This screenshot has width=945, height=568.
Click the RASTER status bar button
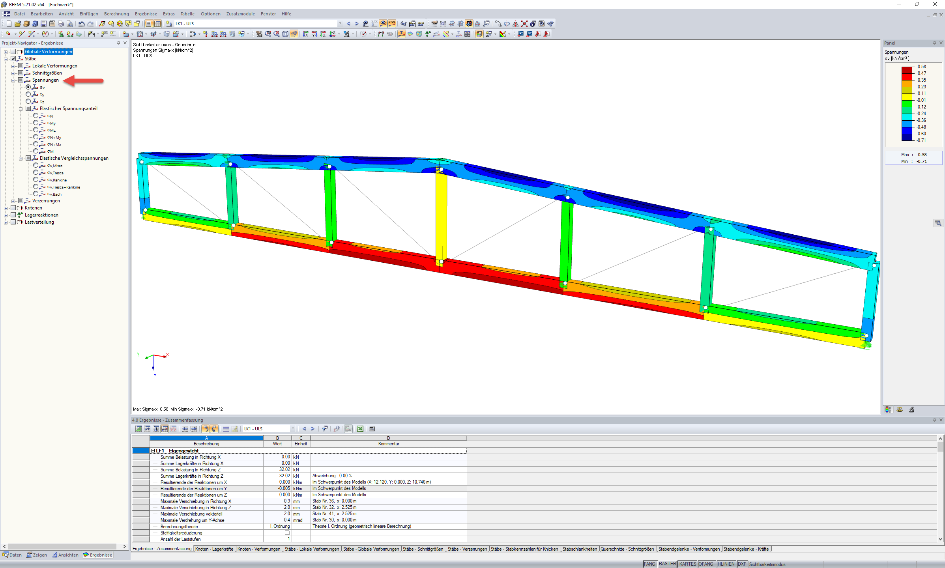point(667,564)
